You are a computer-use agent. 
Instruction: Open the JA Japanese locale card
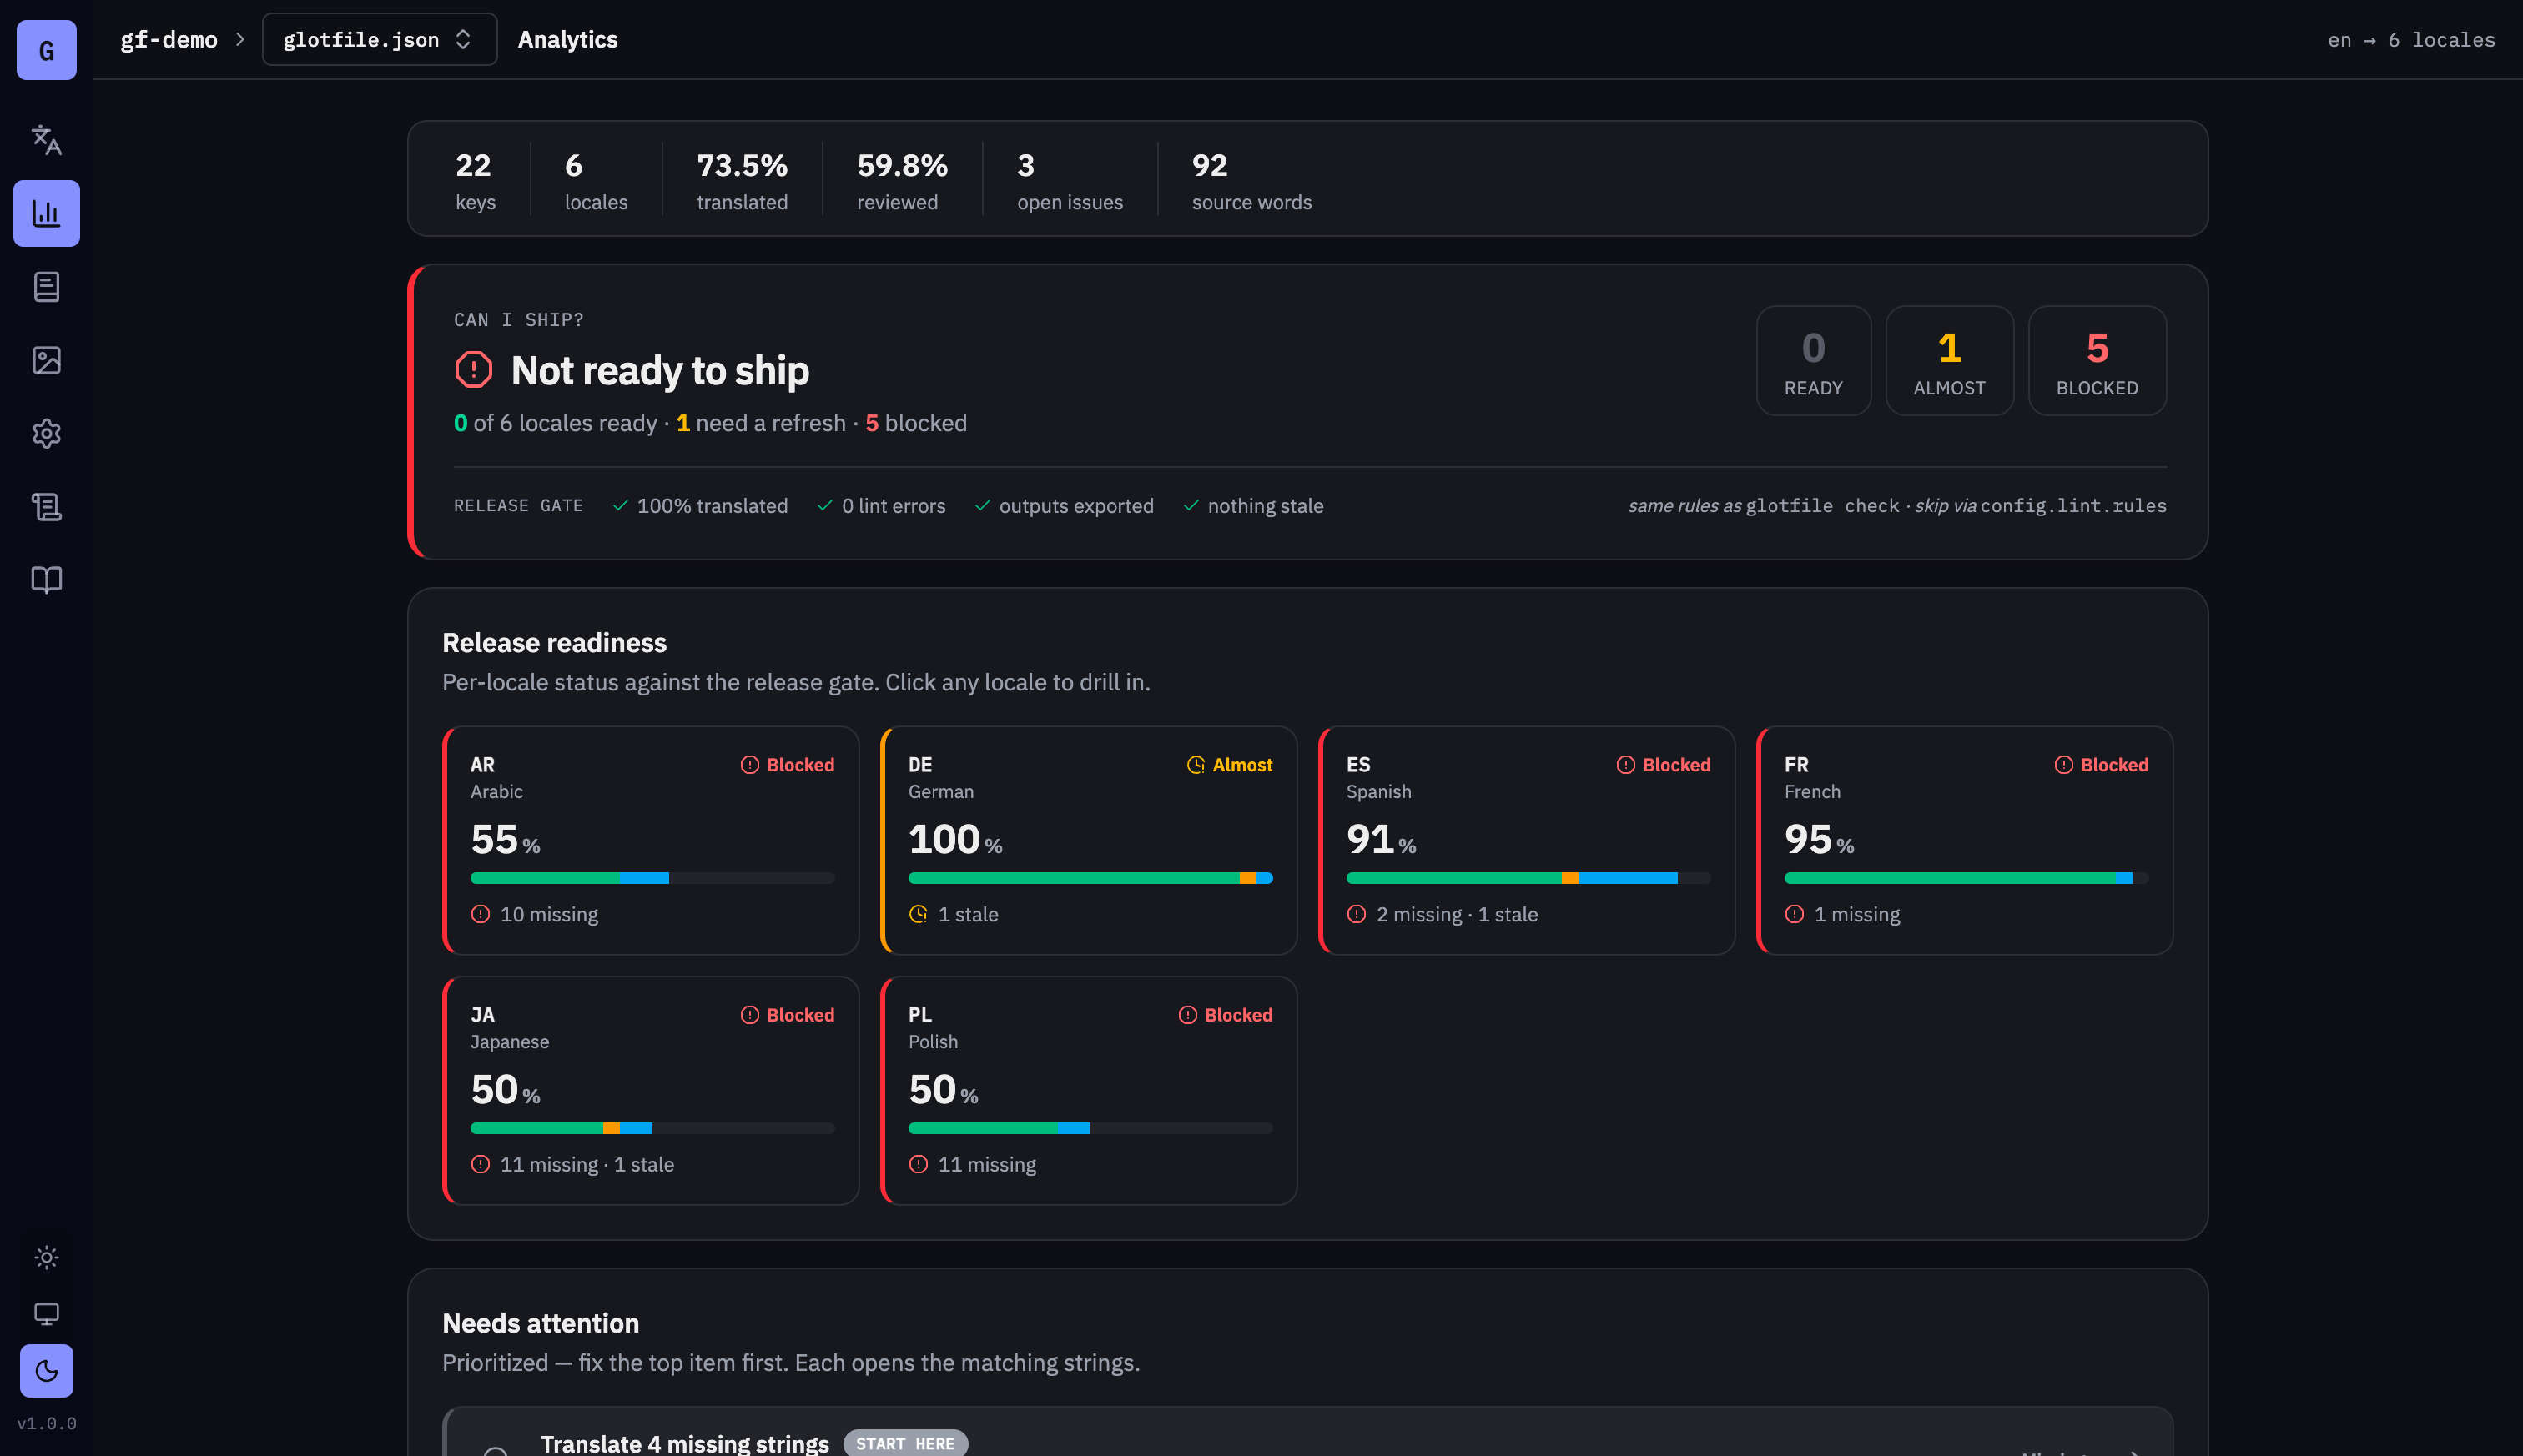pos(652,1091)
